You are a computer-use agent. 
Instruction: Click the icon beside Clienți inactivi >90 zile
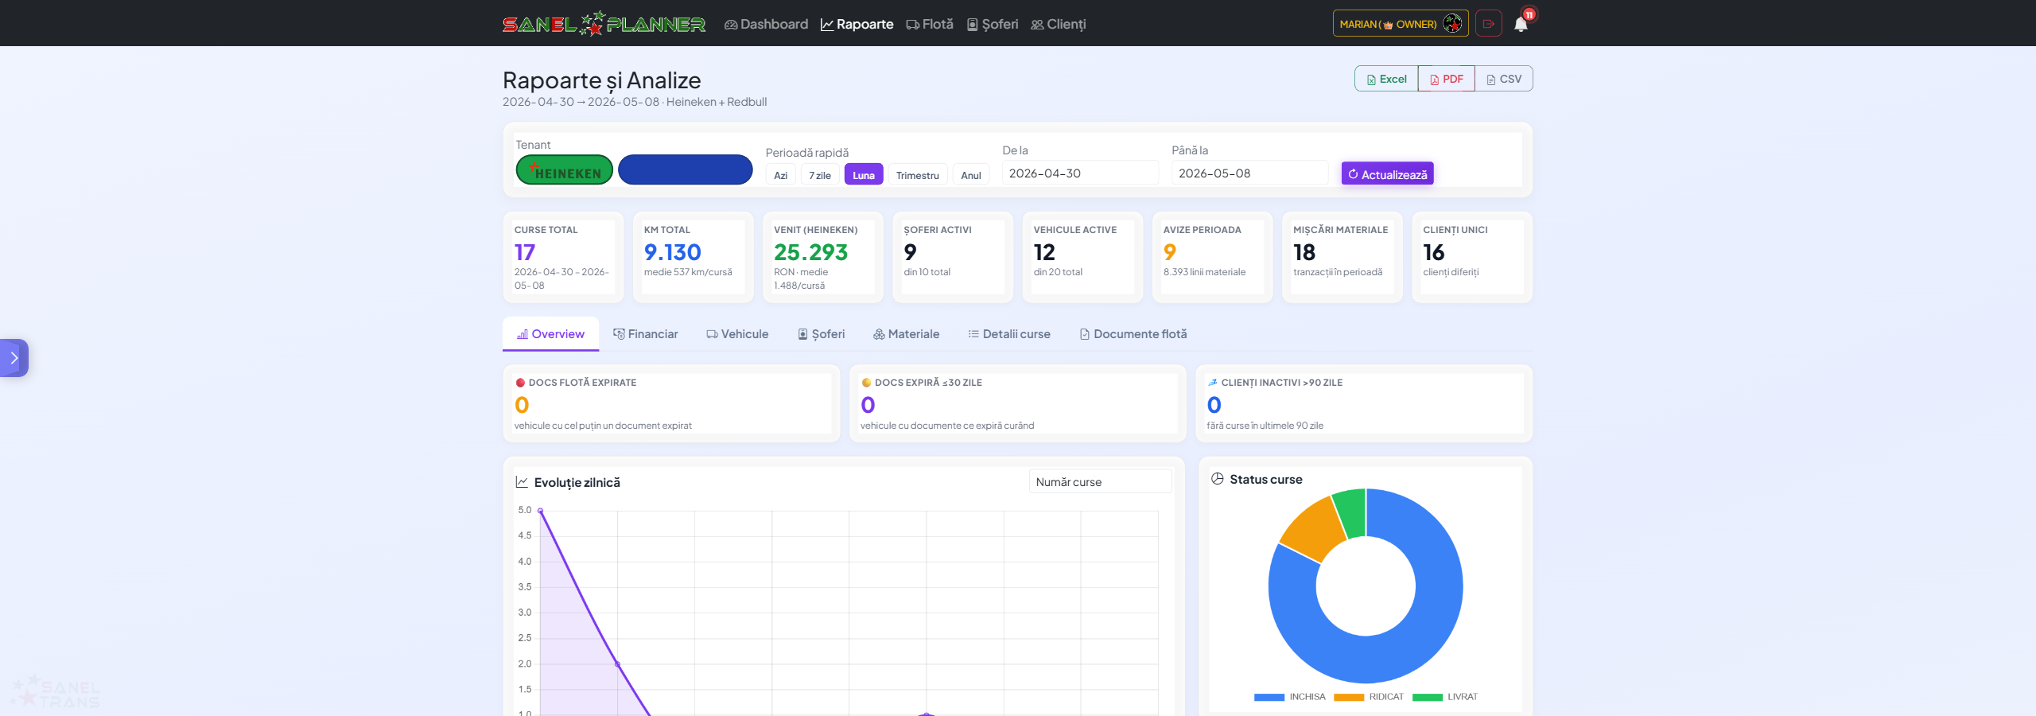coord(1212,383)
